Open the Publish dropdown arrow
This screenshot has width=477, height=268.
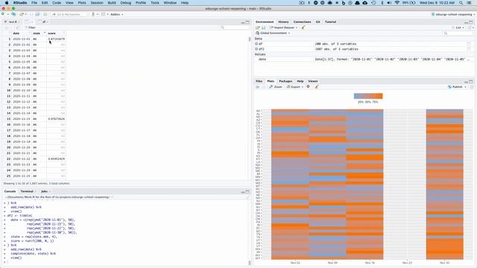(465, 87)
